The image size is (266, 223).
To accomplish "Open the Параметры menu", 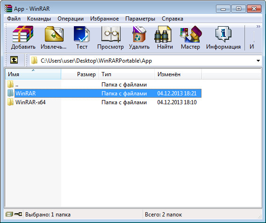I will point(140,19).
